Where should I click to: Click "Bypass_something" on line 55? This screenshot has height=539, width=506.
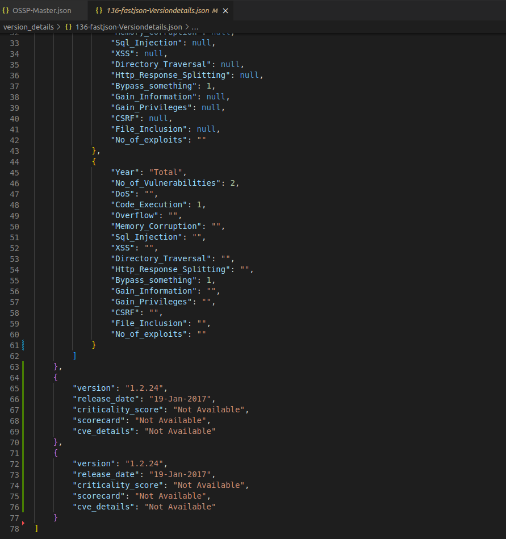coord(154,280)
